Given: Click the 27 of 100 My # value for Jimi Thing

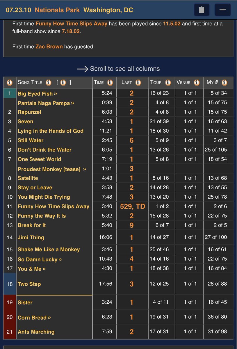Looking at the screenshot, I should coord(216,237).
